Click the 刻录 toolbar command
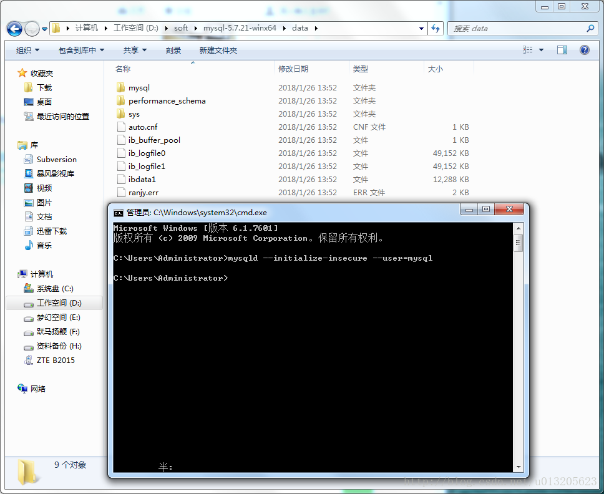The height and width of the screenshot is (494, 604). (x=173, y=50)
